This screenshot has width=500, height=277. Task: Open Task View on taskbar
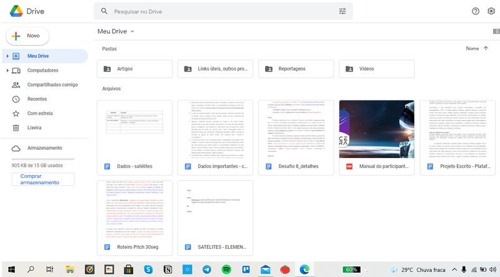[50, 270]
